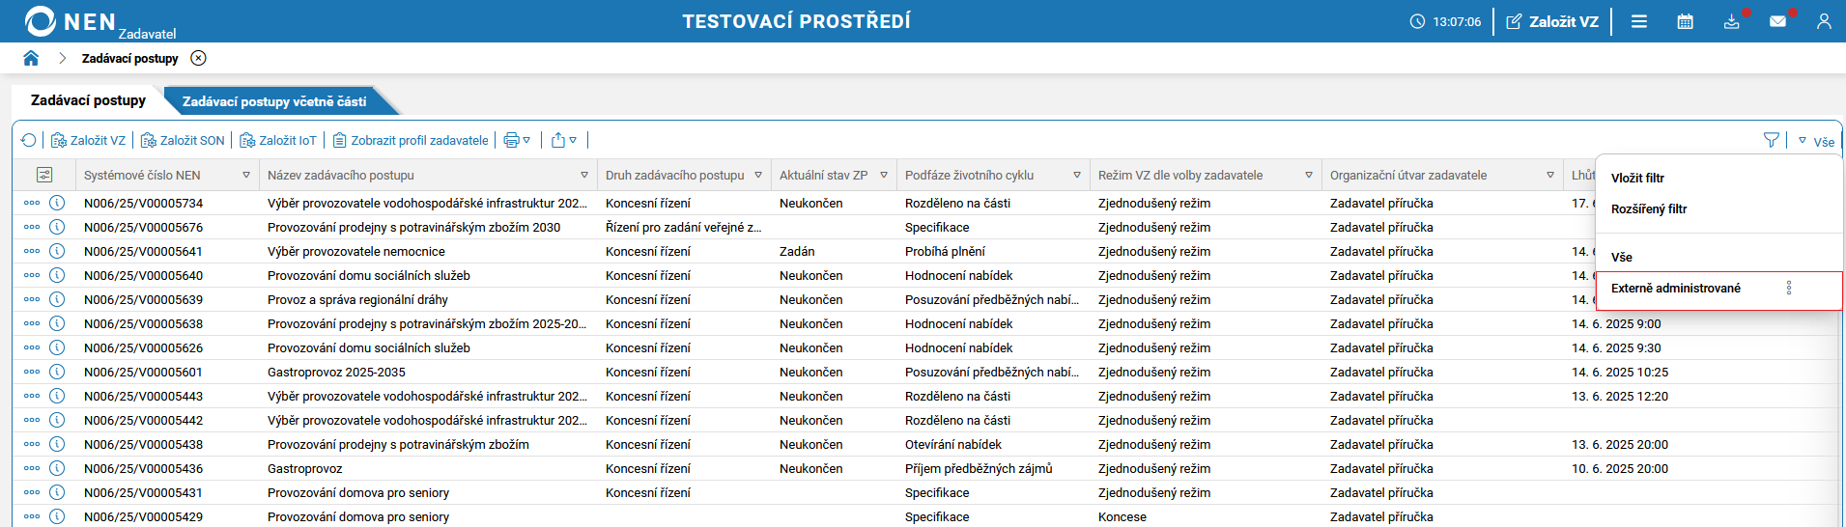1846x527 pixels.
Task: Open Druh zadávacího postupu column filter arrow
Action: (x=758, y=175)
